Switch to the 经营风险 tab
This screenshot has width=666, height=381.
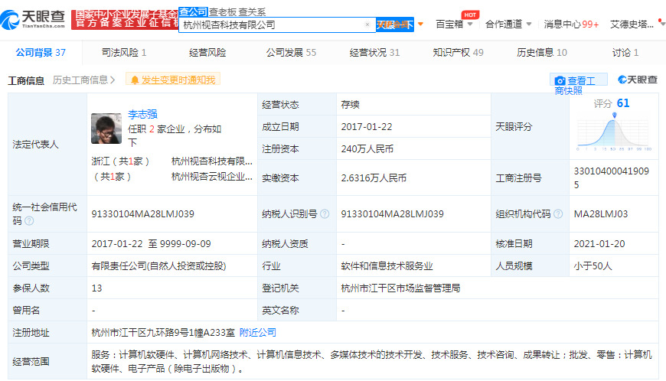pyautogui.click(x=207, y=53)
